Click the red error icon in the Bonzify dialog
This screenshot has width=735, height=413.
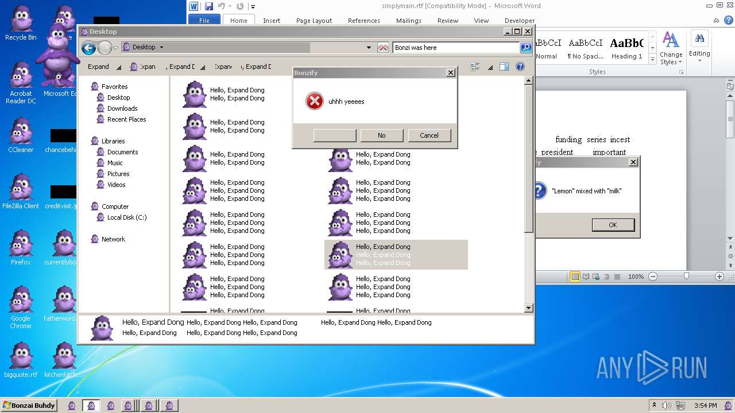point(314,102)
